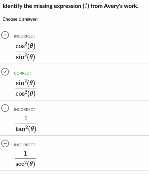Click the cos²(θ) numerator of first answer
149x175 pixels.
click(26, 46)
